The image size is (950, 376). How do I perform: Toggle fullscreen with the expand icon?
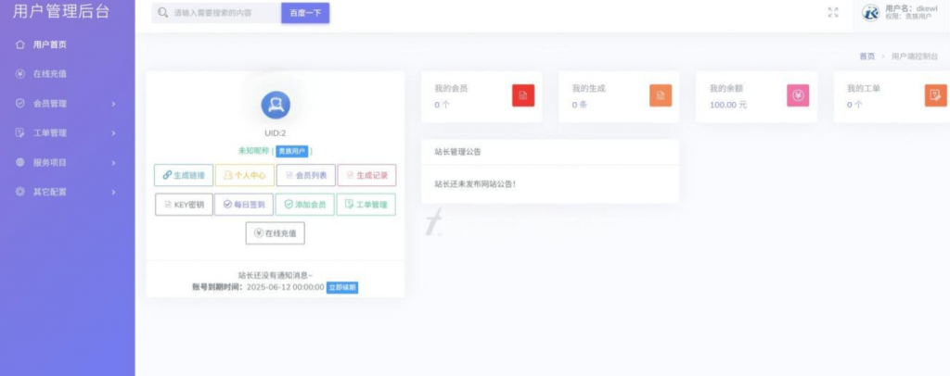pos(833,13)
